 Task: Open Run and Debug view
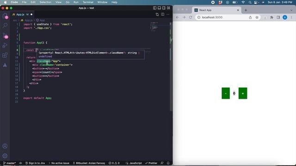[x=5, y=45]
